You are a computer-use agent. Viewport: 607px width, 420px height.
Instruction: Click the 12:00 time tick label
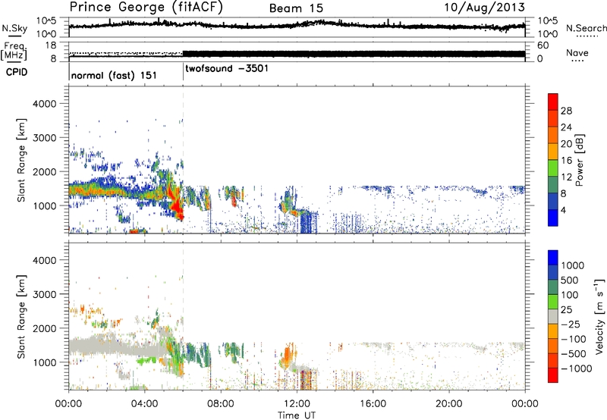[x=297, y=403]
